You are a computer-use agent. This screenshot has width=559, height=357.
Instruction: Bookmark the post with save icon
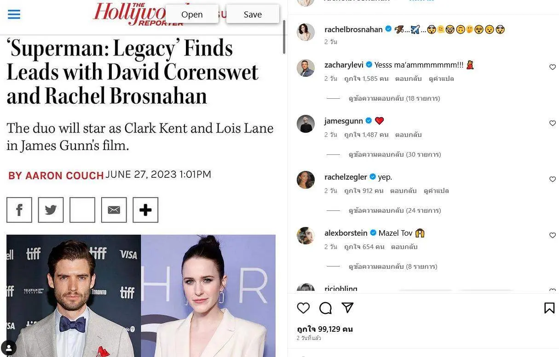pyautogui.click(x=549, y=308)
